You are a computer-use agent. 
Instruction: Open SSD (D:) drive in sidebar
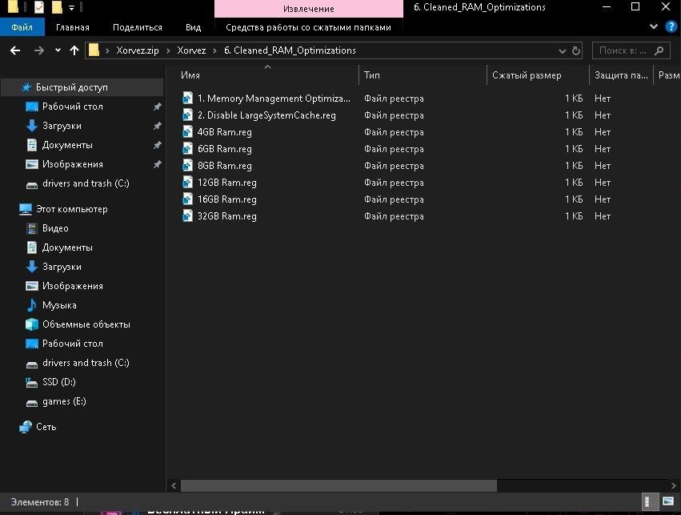(58, 382)
